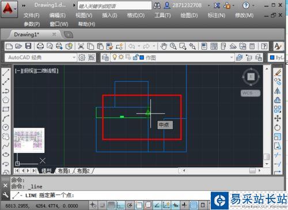Open the application menu A button
Image resolution: width=288 pixels, height=210 pixels.
(x=9, y=9)
